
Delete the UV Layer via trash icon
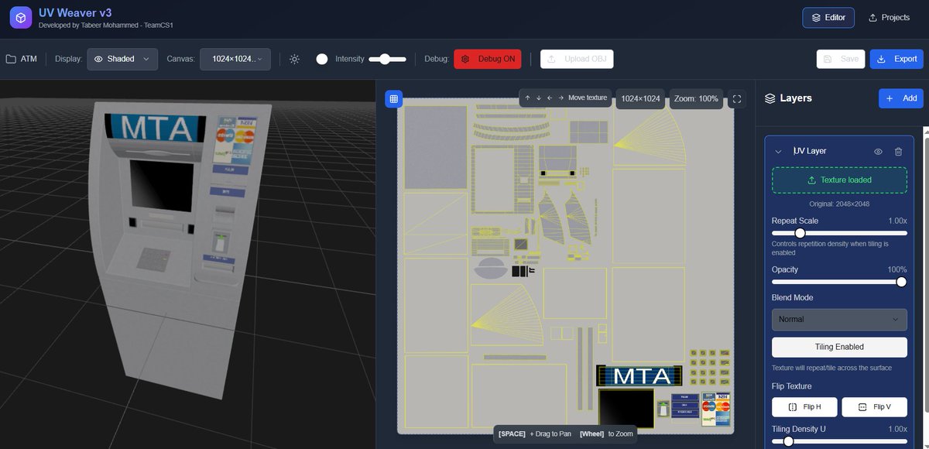click(898, 151)
